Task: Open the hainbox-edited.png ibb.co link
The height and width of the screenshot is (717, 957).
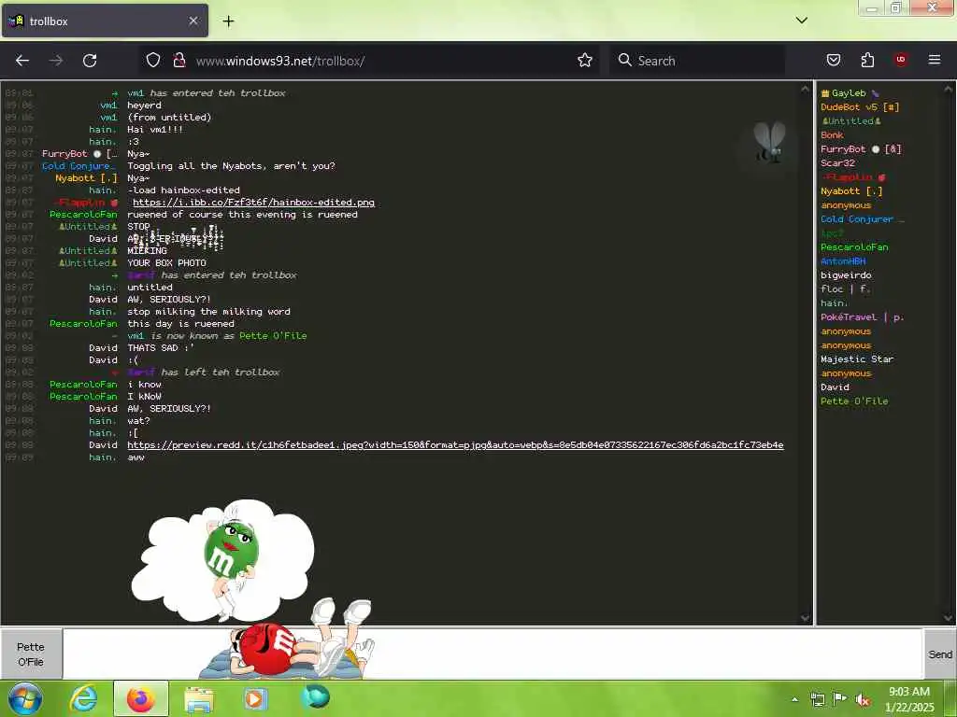Action: tap(254, 203)
